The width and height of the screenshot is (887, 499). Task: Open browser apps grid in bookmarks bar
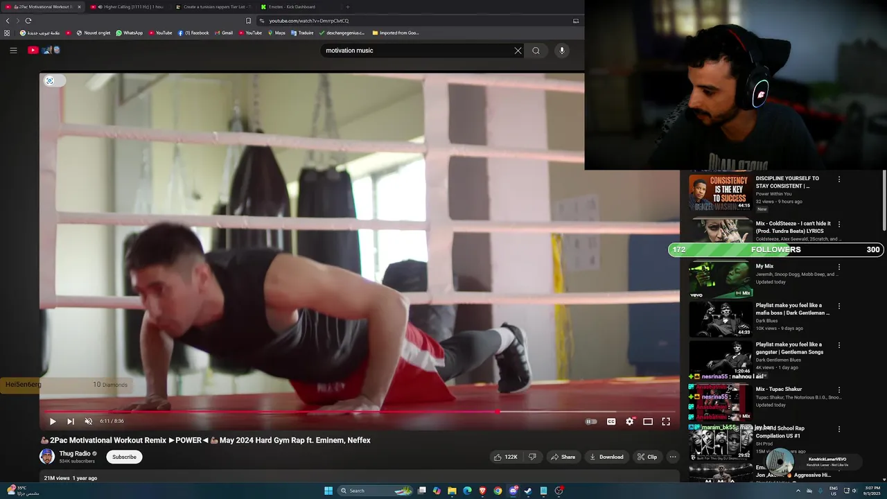pyautogui.click(x=7, y=33)
